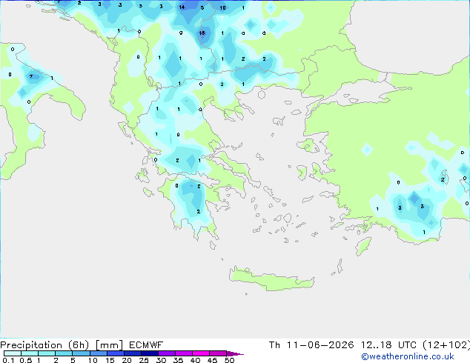Click the 0.1–0.5 mm legend color box

tap(13, 353)
